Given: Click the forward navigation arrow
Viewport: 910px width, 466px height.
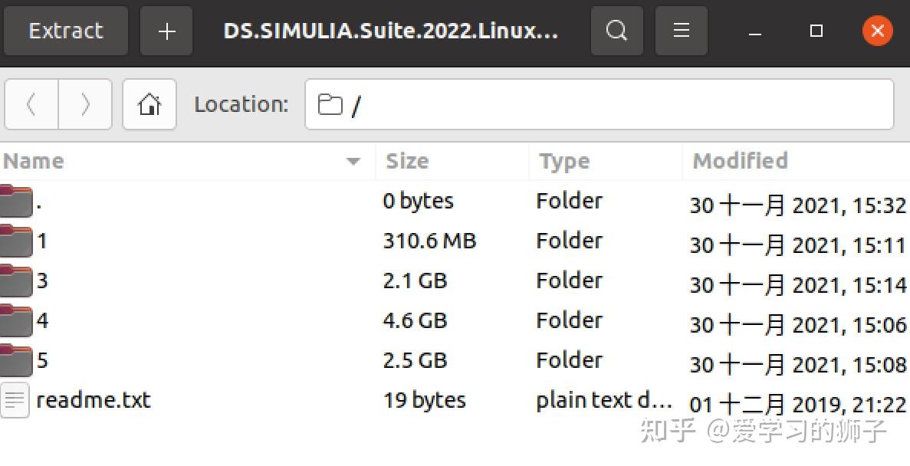Looking at the screenshot, I should pos(85,104).
